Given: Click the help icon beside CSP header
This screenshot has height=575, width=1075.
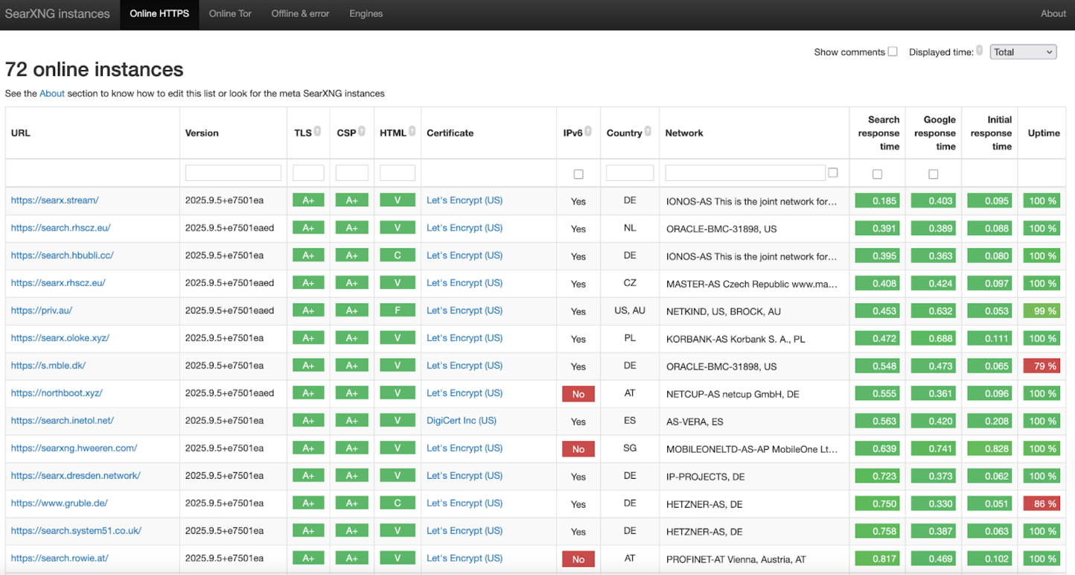Looking at the screenshot, I should click(x=362, y=132).
